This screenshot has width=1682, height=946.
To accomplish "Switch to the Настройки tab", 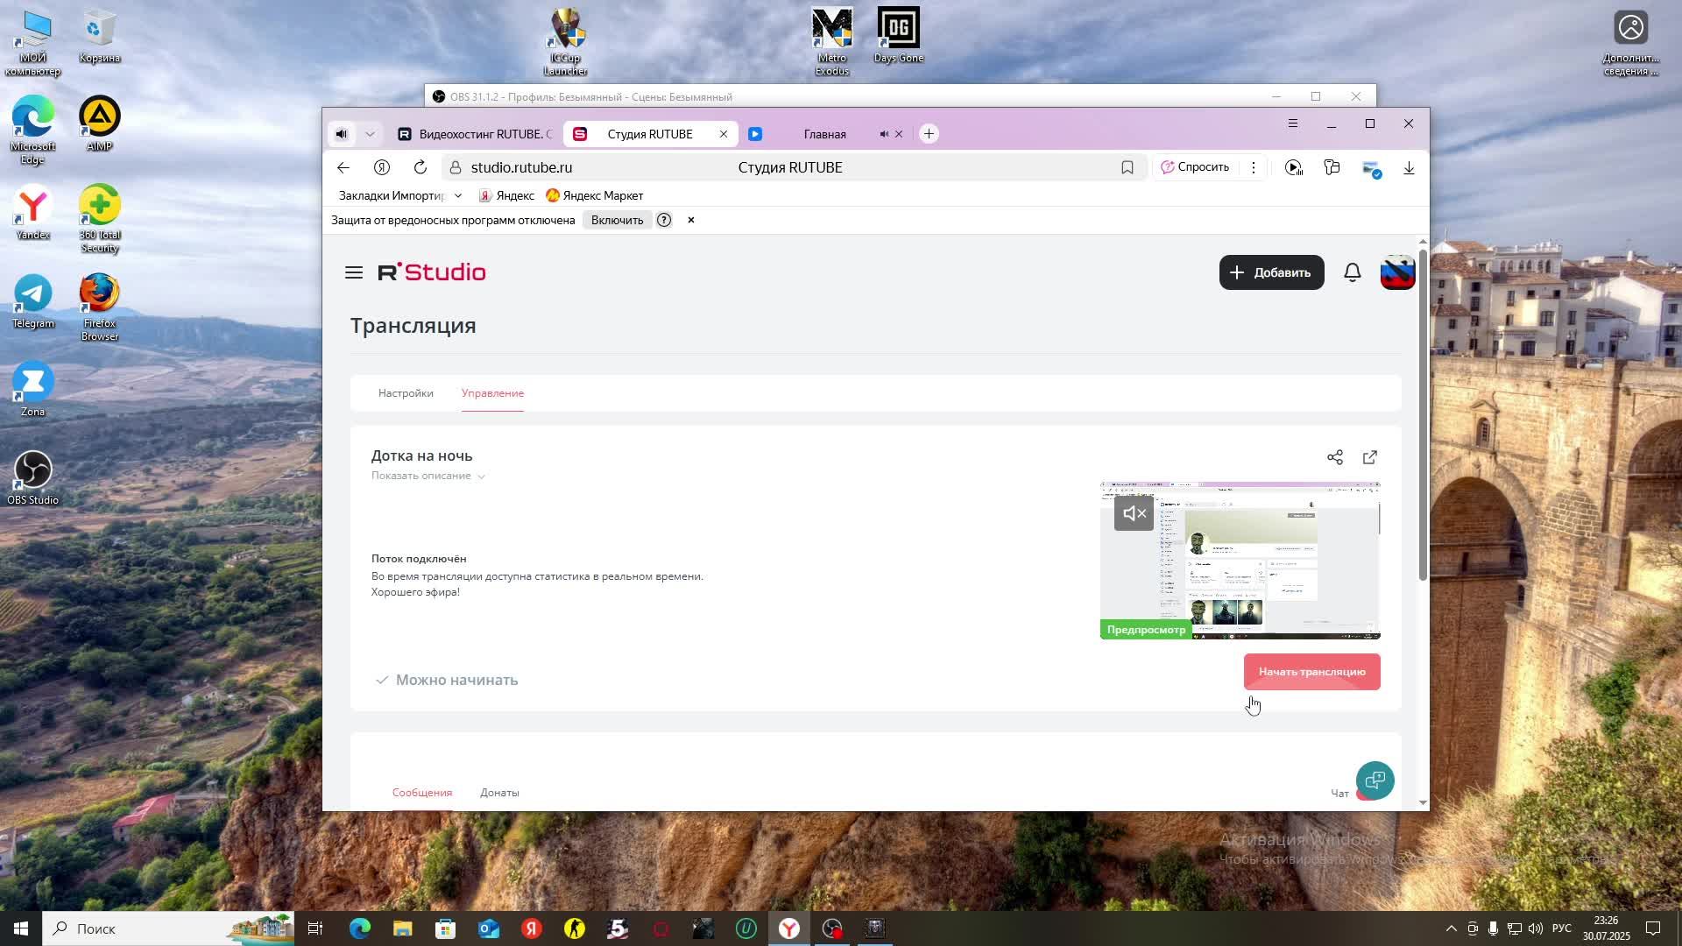I will point(406,393).
